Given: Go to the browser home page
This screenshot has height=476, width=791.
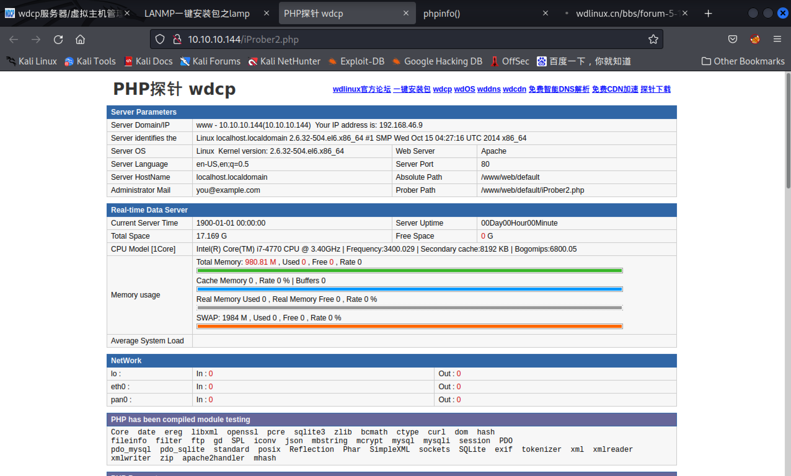Looking at the screenshot, I should point(80,39).
